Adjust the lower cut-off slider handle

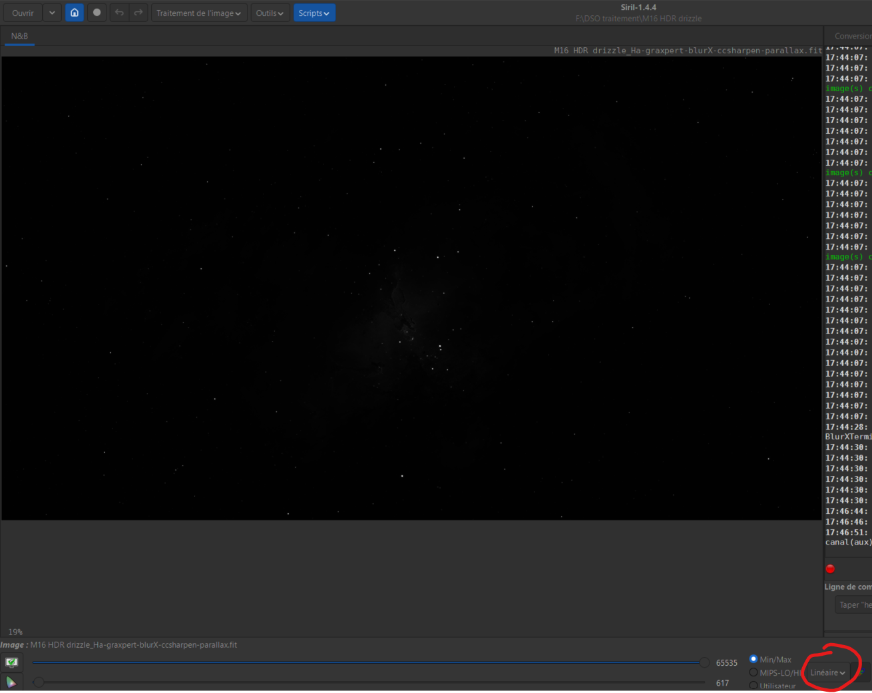tap(39, 682)
